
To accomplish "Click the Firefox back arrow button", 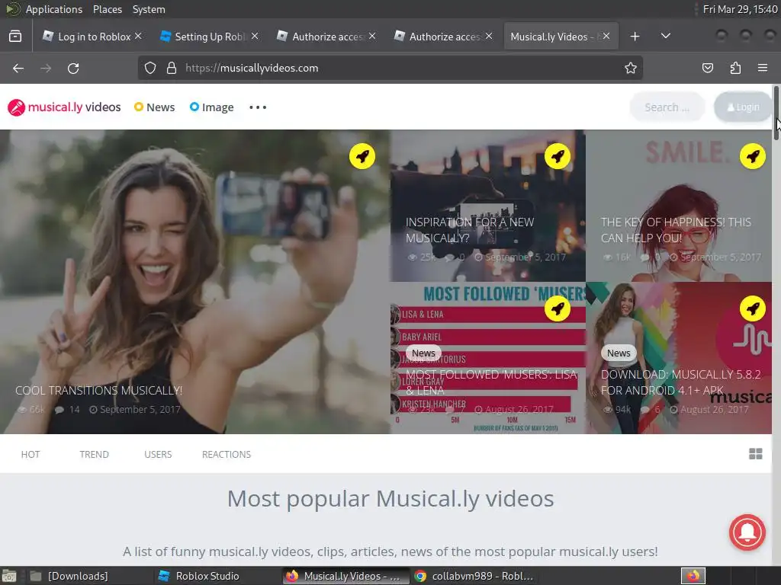I will 18,68.
